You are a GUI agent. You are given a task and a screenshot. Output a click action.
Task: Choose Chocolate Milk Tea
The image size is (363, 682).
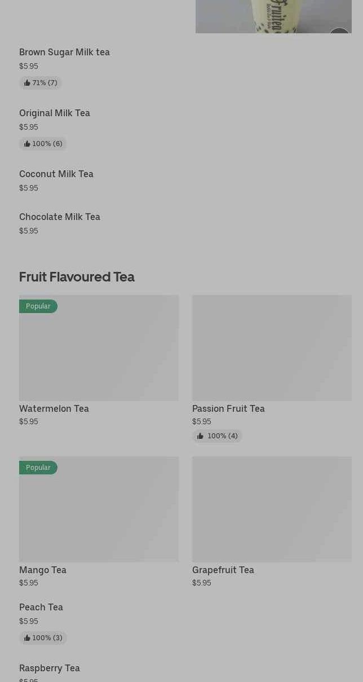click(x=60, y=217)
